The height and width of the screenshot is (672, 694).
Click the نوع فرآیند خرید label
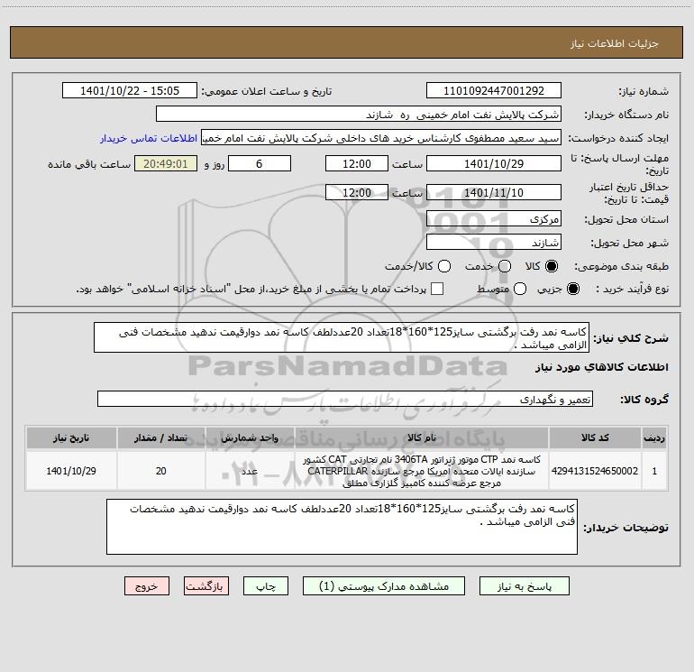[x=632, y=289]
